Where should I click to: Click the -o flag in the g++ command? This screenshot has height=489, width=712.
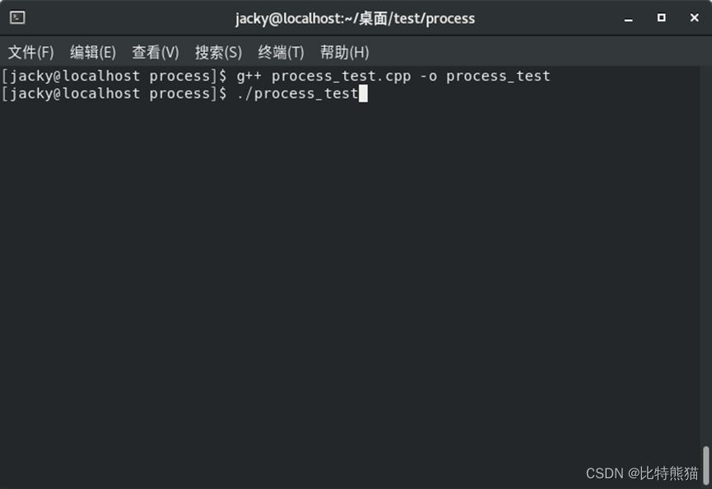click(428, 76)
